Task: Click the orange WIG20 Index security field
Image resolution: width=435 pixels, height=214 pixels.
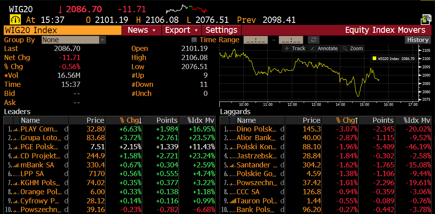Action: (63, 30)
